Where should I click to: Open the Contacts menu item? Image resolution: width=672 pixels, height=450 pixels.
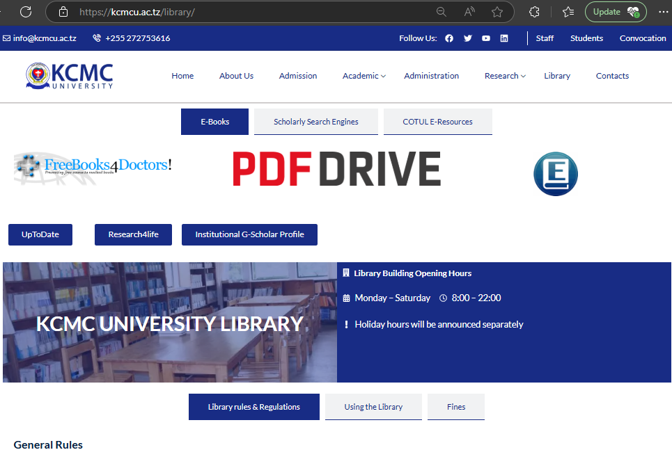[612, 76]
